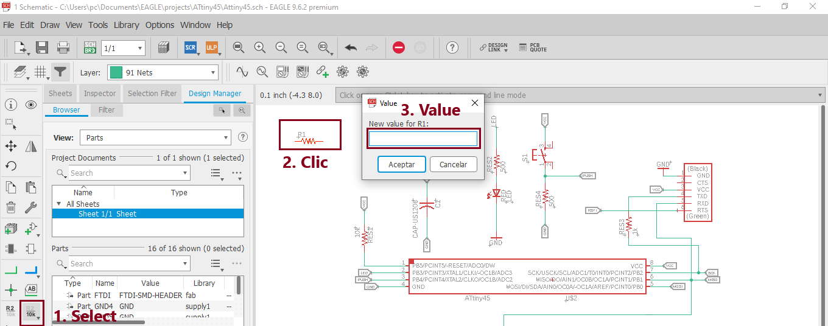Open the ULP dropdown
Screen dimensions: 828x326
tap(221, 54)
